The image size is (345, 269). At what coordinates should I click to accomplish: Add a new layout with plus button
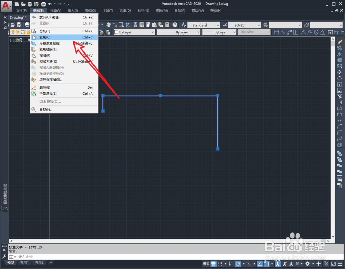[x=51, y=262]
